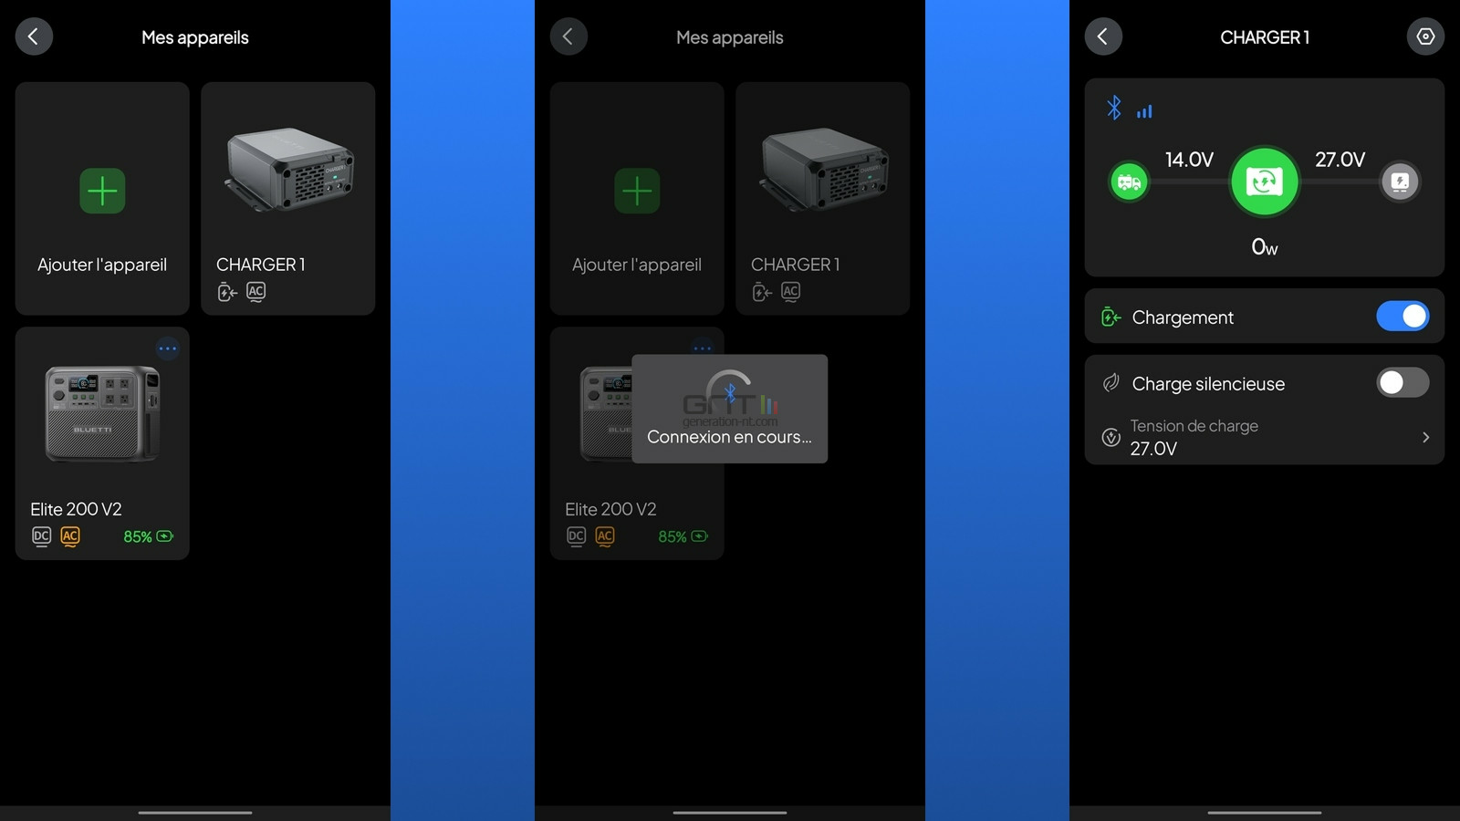Select the grey battery icon near 27.0V
1460x821 pixels.
pos(1400,182)
